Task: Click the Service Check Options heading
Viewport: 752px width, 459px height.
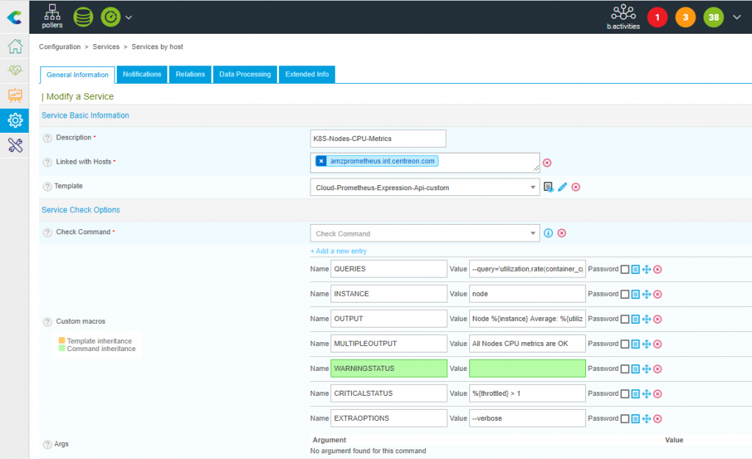Action: [x=81, y=210]
